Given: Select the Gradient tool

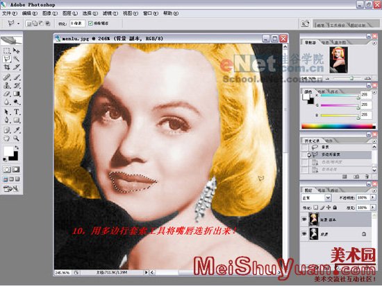Looking at the screenshot, I should pyautogui.click(x=17, y=93).
